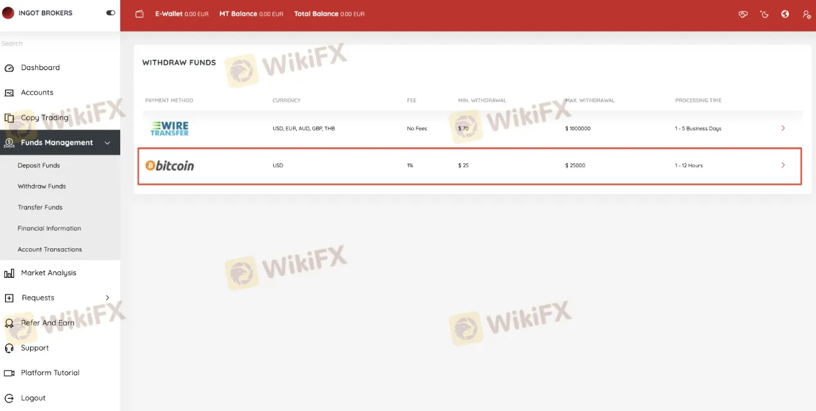Click the Logout arrow icon
Screen dimensions: 816x411
9,398
